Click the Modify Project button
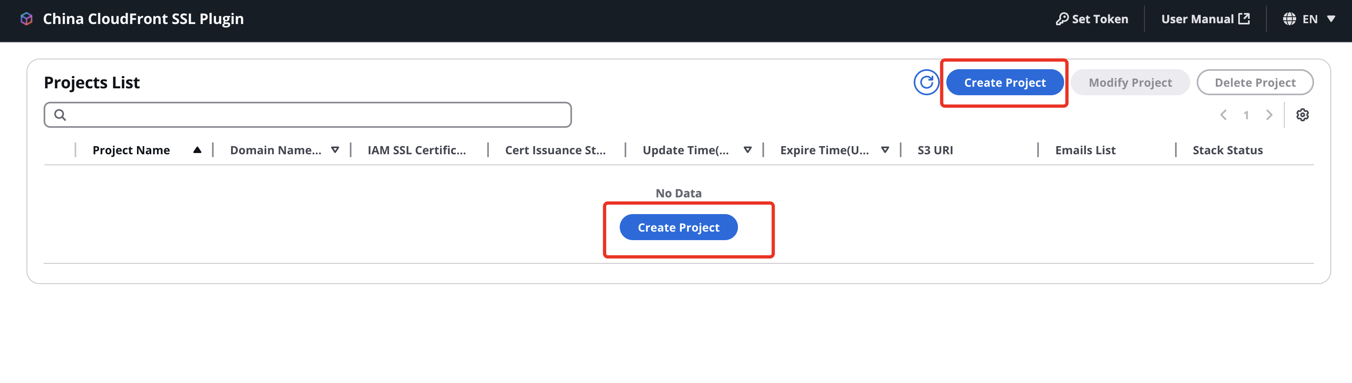This screenshot has width=1352, height=383. pyautogui.click(x=1130, y=82)
